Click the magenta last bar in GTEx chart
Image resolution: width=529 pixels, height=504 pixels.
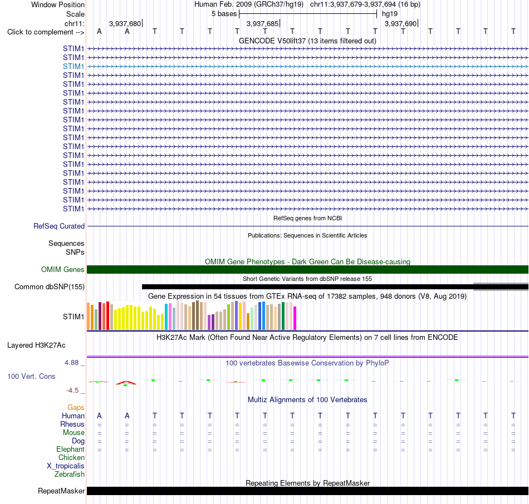[x=295, y=318]
